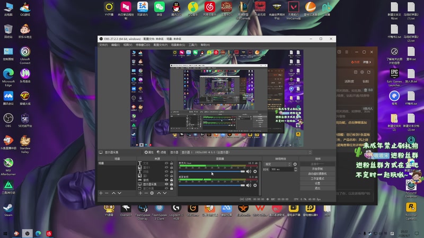Click 启动虚拟摄像机 button
The width and height of the screenshot is (424, 238).
[x=317, y=174]
